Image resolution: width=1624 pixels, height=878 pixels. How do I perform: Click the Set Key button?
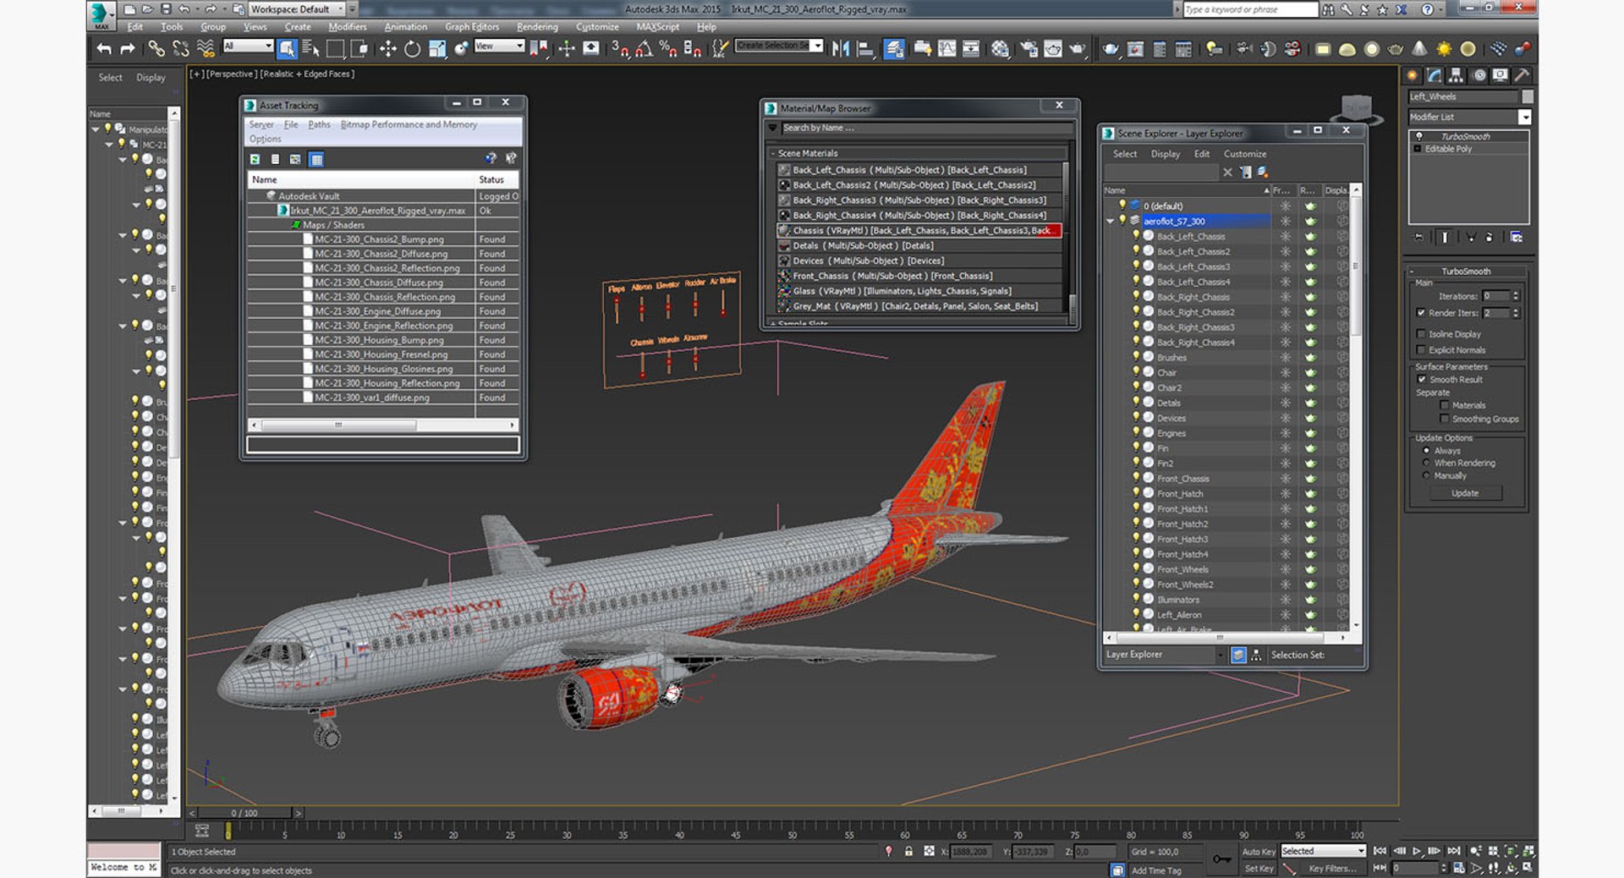[x=1259, y=869]
